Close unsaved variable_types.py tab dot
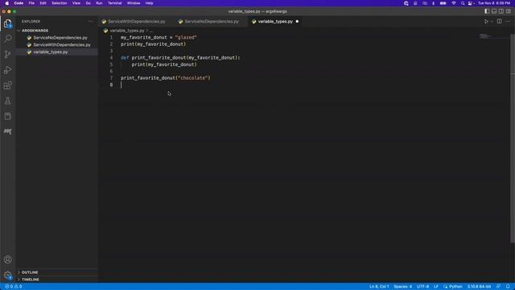The image size is (515, 290). (297, 22)
